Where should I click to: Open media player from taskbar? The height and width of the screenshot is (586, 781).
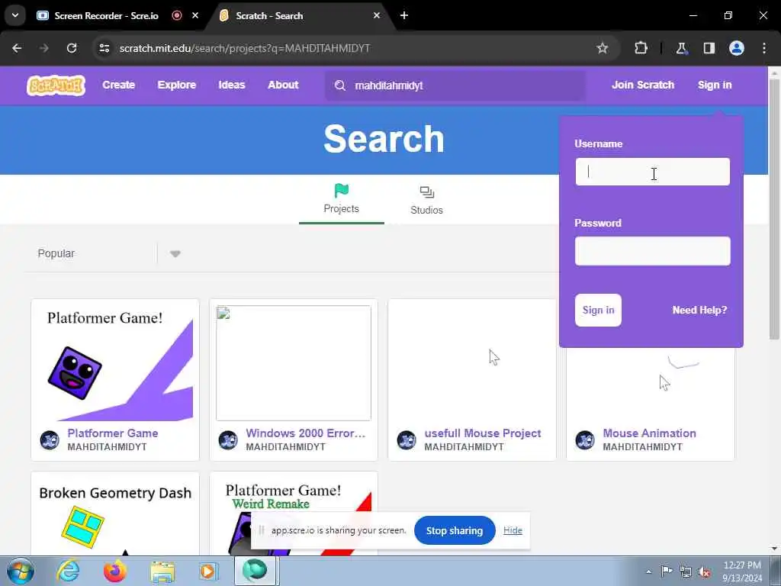click(207, 571)
